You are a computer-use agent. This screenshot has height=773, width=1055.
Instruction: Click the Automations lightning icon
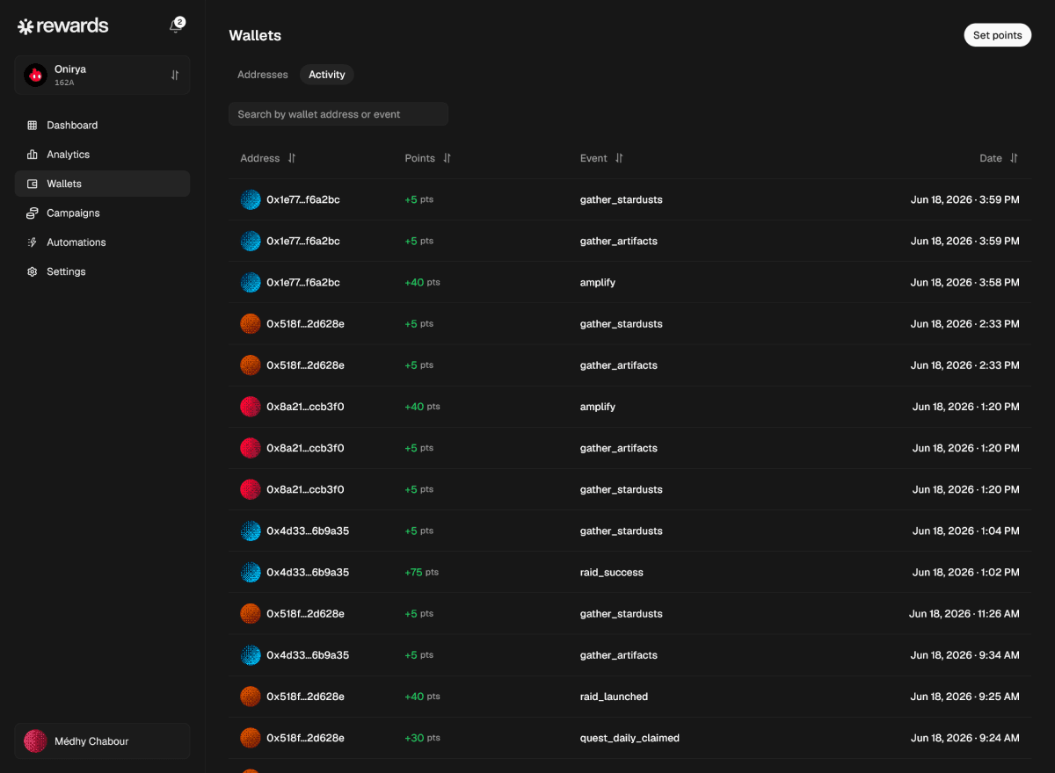[33, 242]
